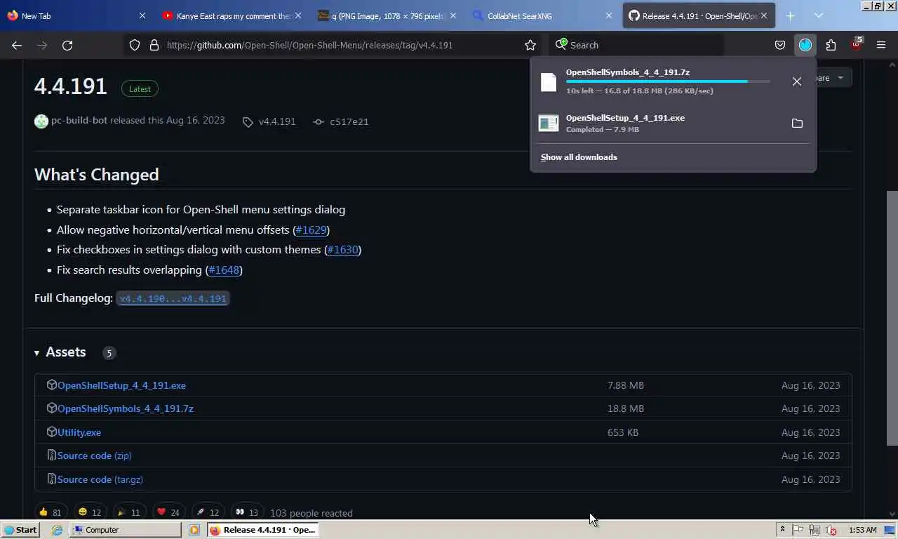The image size is (898, 539).
Task: Click the Action Center flag tray icon
Action: [x=798, y=530]
